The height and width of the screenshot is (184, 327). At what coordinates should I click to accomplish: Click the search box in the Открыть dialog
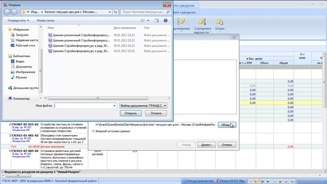coord(144,12)
